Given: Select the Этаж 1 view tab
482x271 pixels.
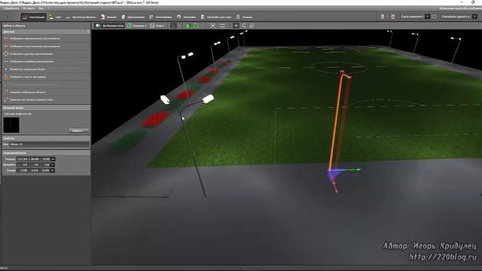Looking at the screenshot, I should tap(157, 26).
